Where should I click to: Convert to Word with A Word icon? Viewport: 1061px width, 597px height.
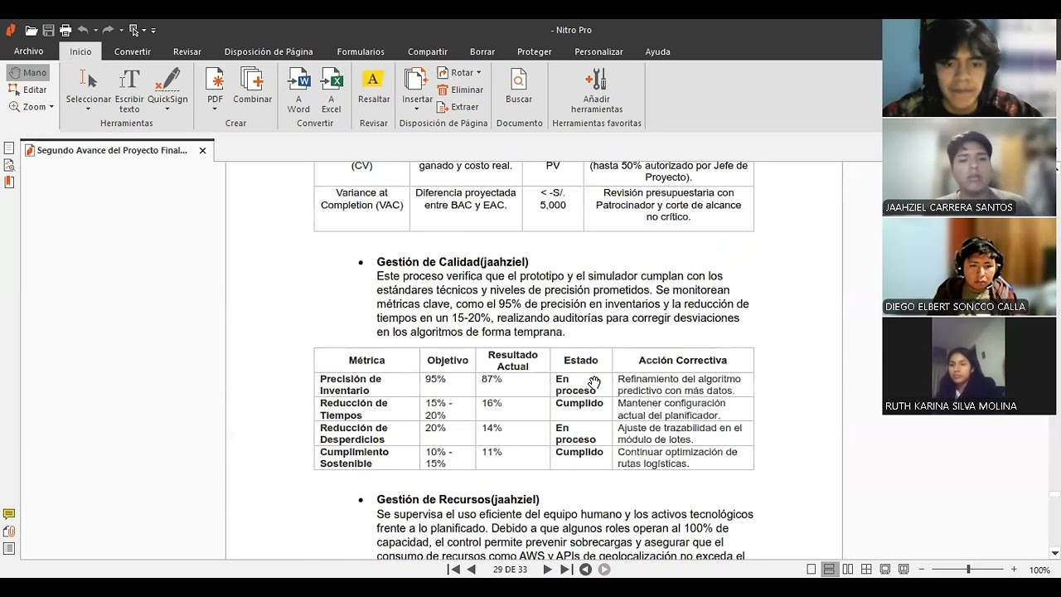298,80
